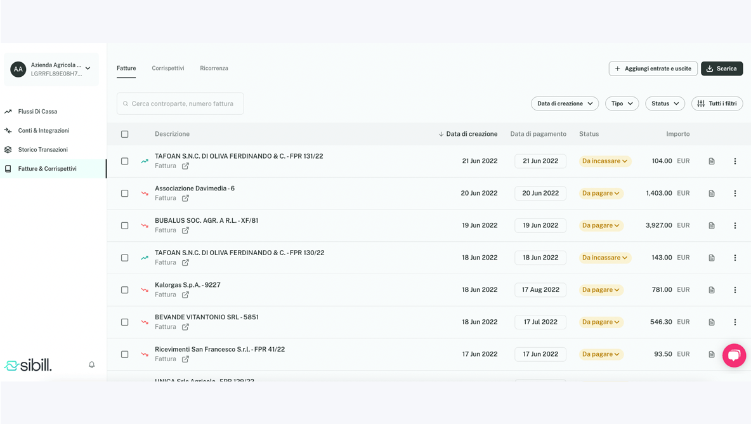This screenshot has width=751, height=424.
Task: Check the box for Associazione Davimedia - 6
Action: tap(125, 194)
